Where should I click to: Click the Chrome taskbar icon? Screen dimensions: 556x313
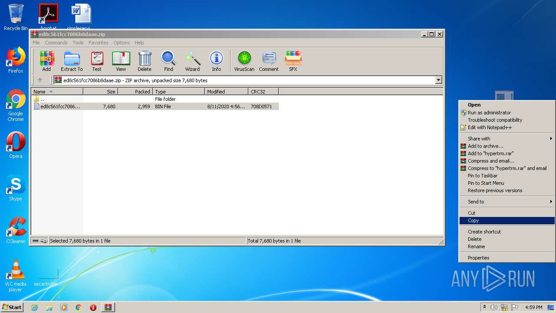[x=79, y=307]
